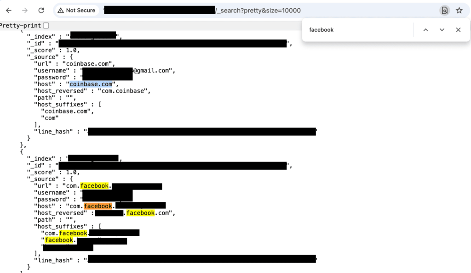
Task: Reload the Elasticsearch results page
Action: tap(42, 10)
